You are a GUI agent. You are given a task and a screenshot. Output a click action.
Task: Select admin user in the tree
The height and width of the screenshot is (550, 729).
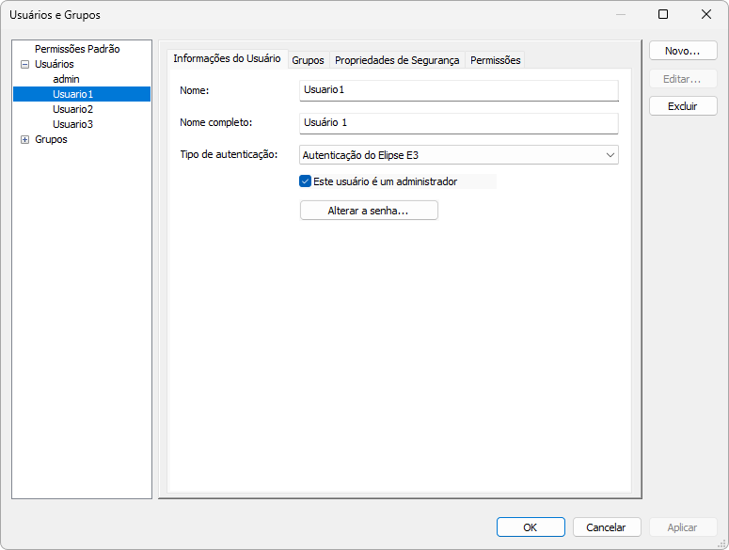coord(66,79)
